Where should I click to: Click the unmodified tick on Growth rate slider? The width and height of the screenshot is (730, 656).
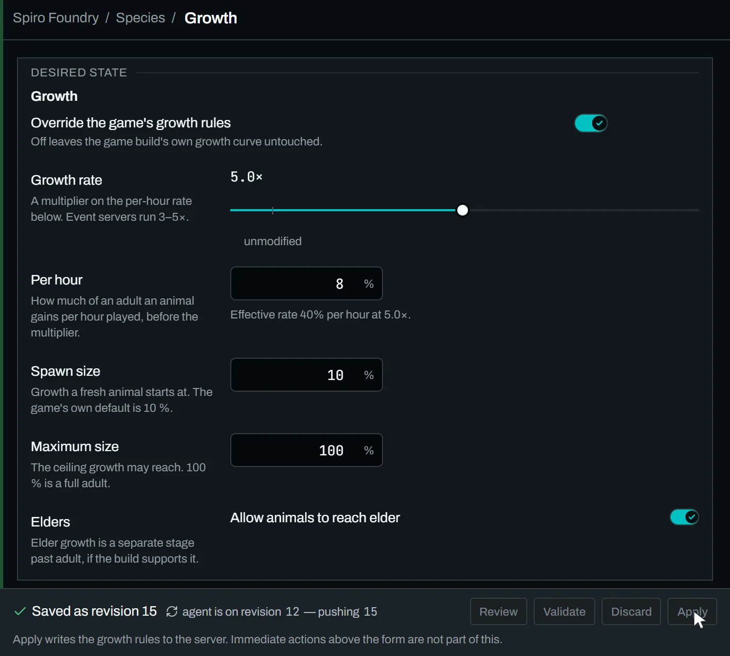tap(273, 210)
